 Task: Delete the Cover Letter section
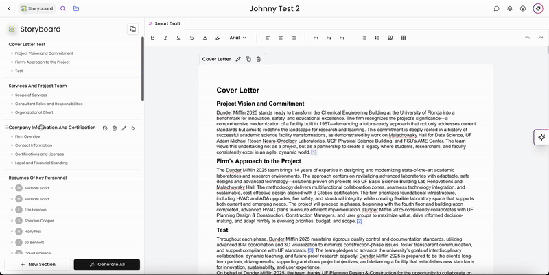259,59
